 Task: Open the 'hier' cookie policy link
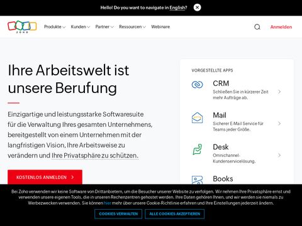point(107,203)
